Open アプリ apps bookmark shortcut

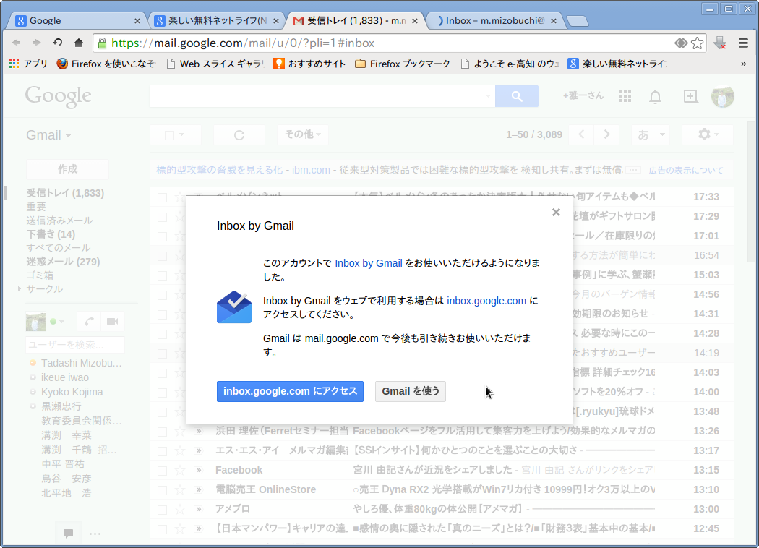coord(29,64)
